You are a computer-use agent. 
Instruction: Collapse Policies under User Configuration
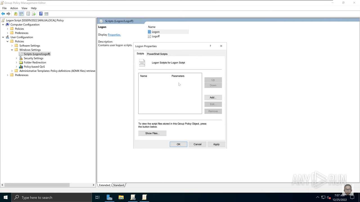(8, 41)
